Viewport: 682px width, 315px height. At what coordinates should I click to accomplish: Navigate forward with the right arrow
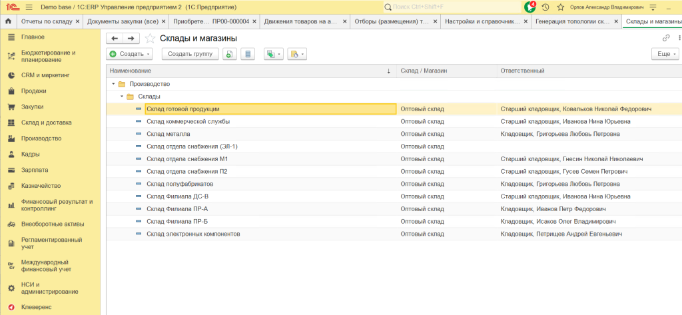point(131,38)
